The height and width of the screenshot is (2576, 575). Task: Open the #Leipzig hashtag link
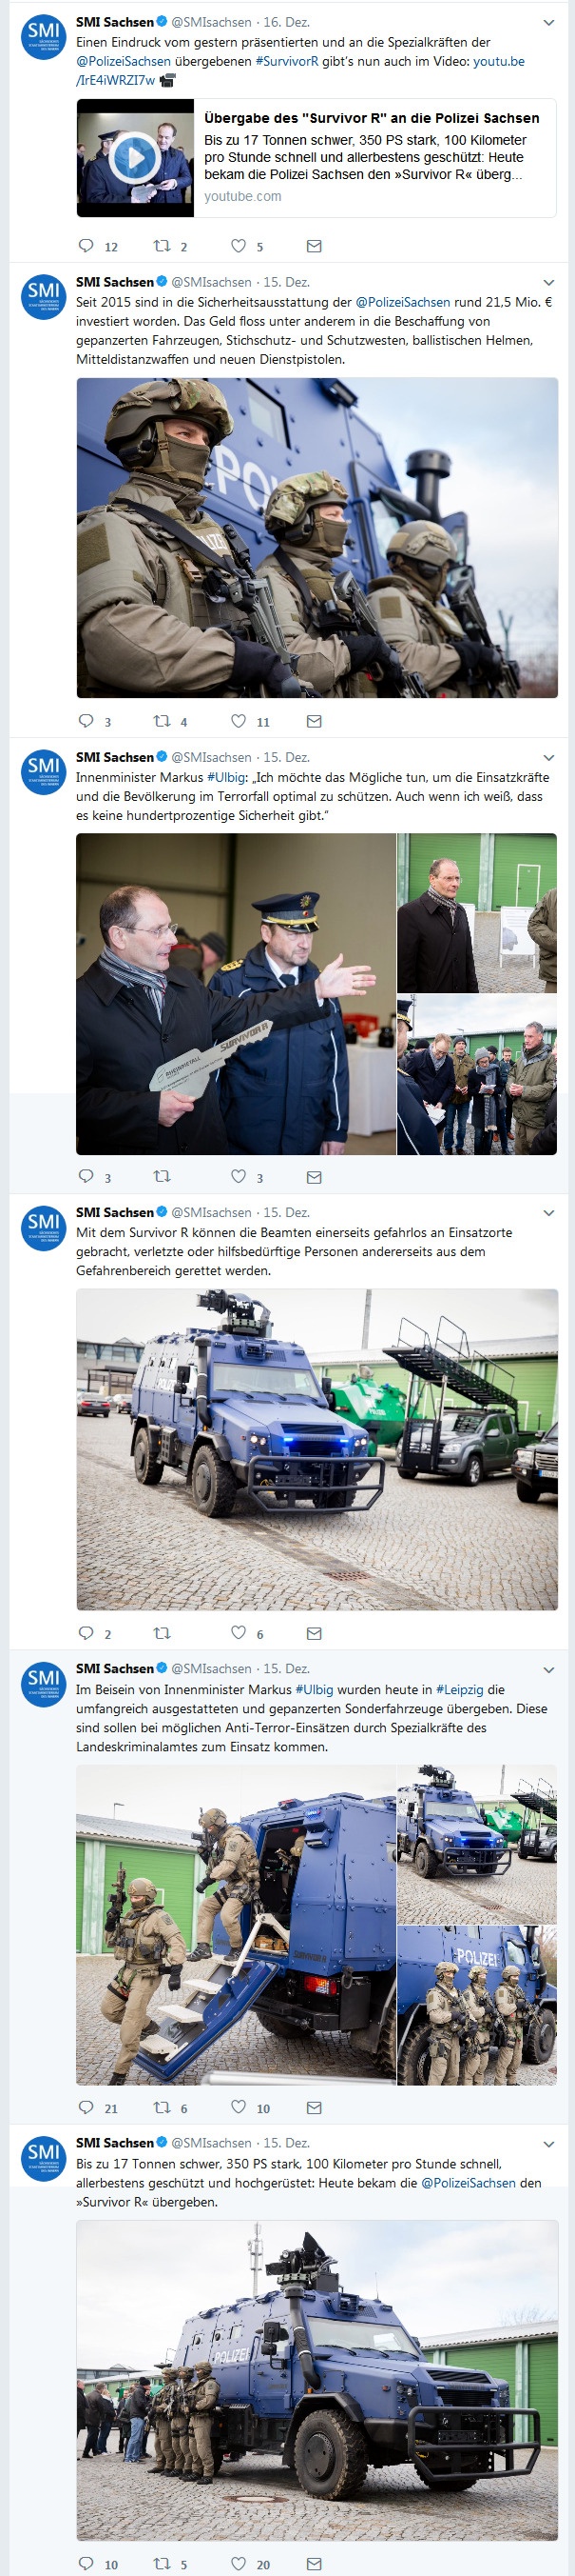coord(459,1689)
